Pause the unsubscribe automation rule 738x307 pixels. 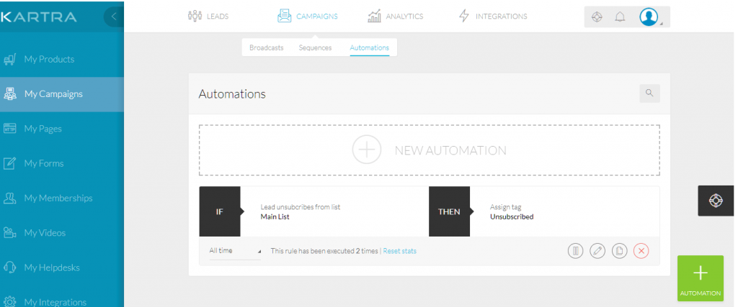click(x=575, y=251)
